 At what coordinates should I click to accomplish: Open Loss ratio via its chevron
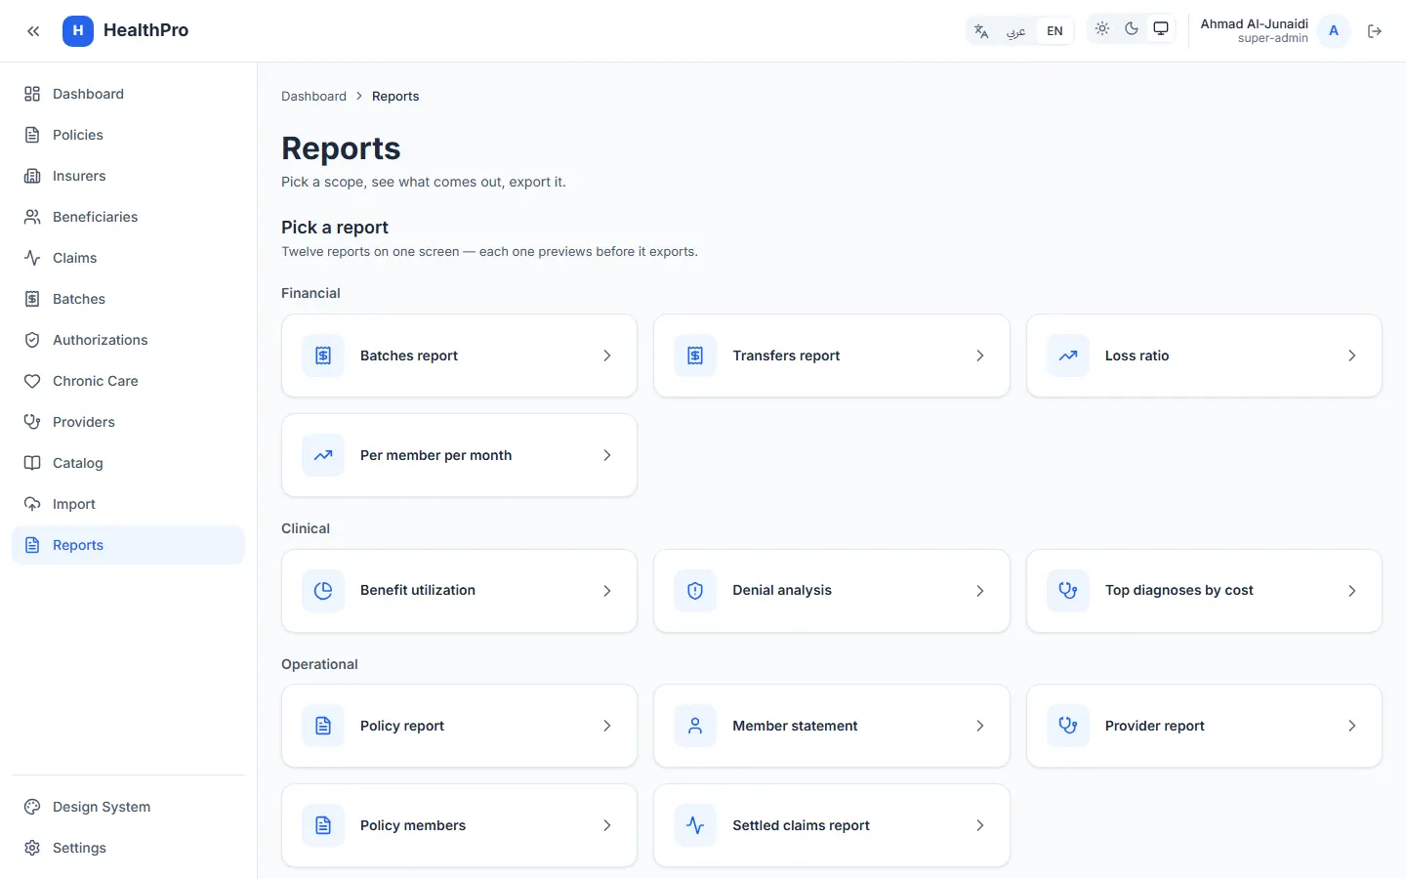[1352, 356]
